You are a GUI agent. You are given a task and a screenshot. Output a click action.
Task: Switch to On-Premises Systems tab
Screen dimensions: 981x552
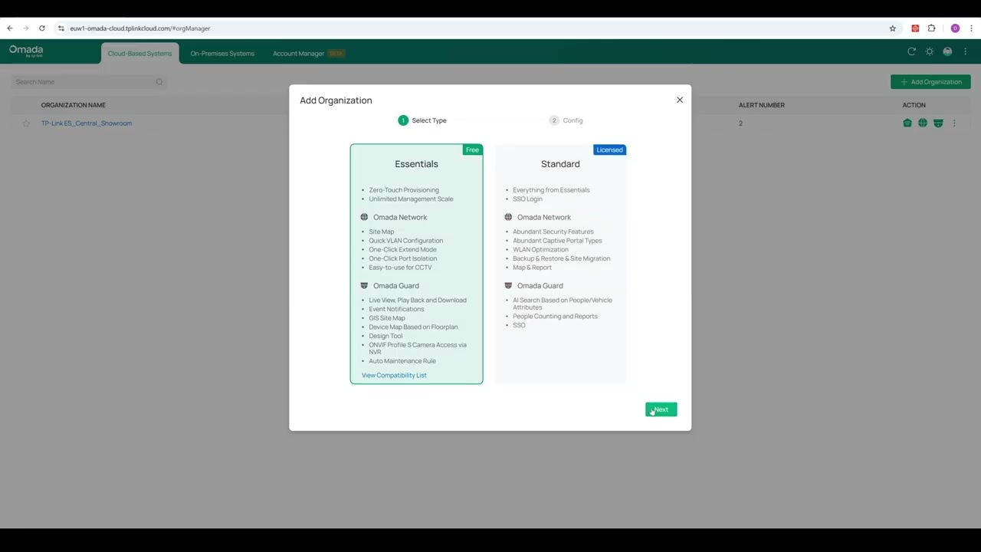click(x=222, y=54)
